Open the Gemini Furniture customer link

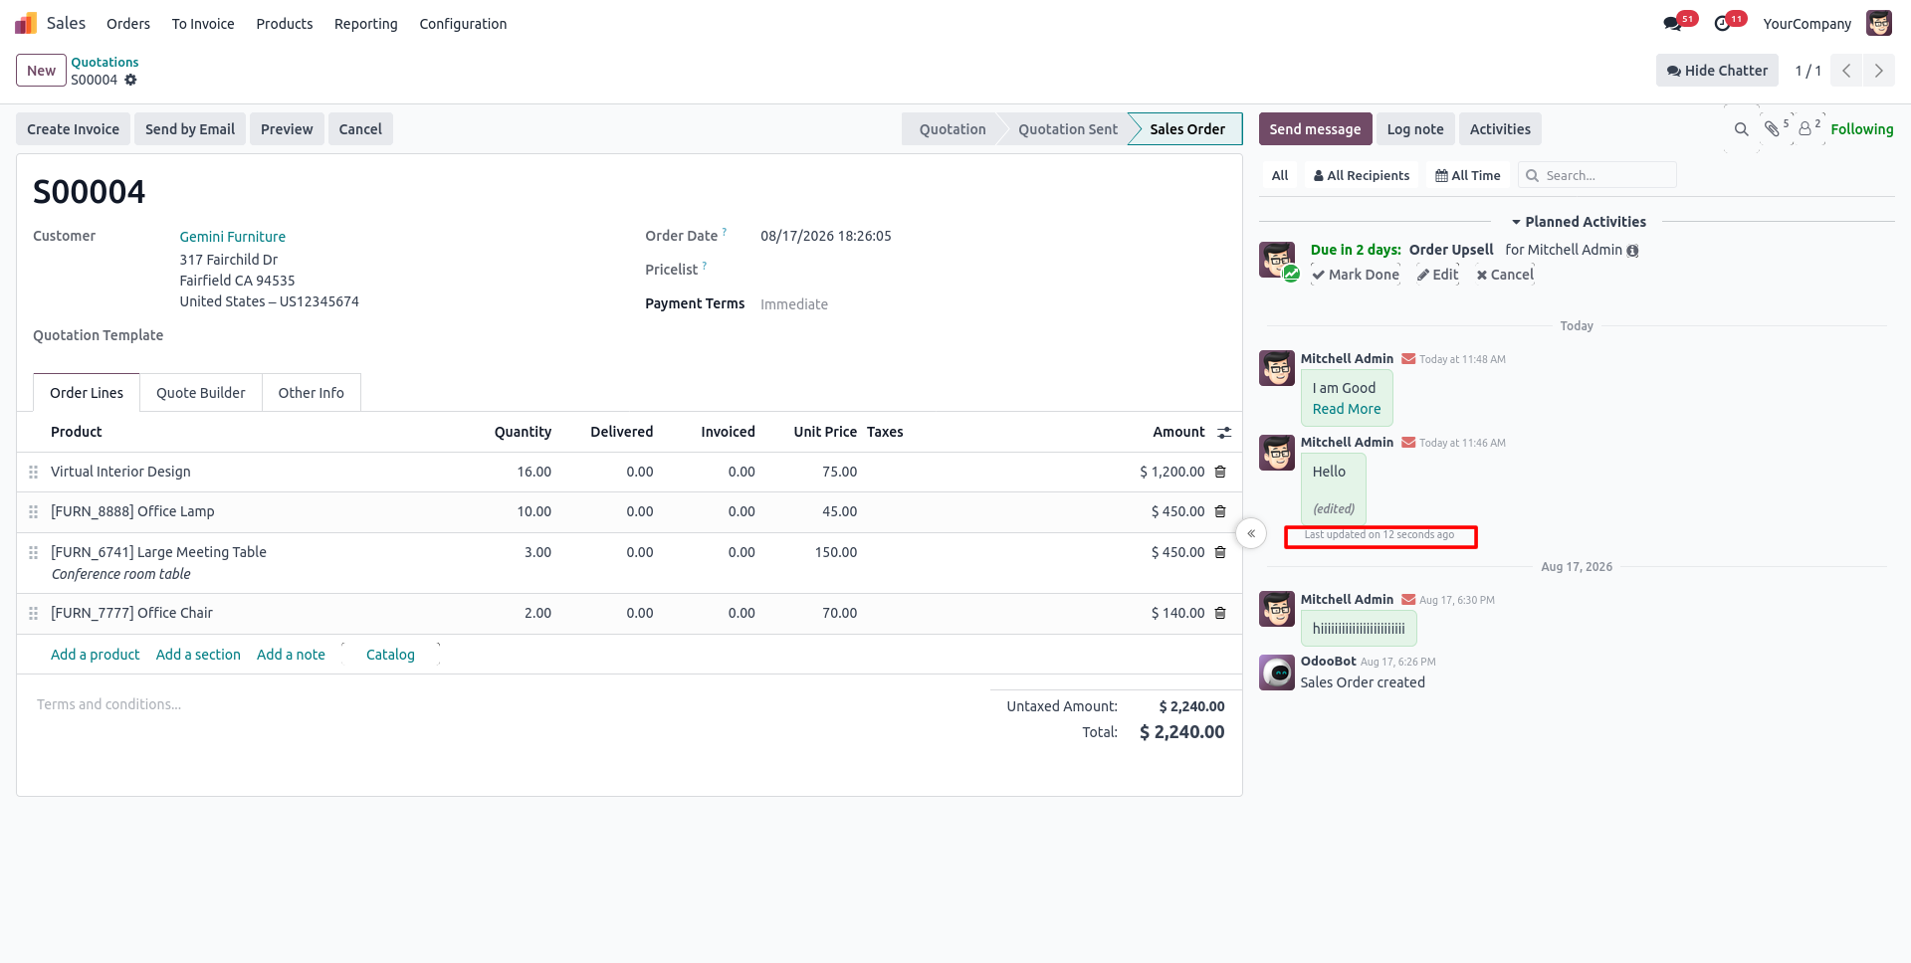(x=233, y=237)
